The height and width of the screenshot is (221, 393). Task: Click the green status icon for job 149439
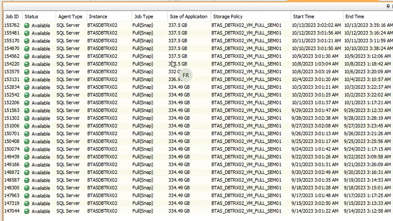pyautogui.click(x=27, y=157)
